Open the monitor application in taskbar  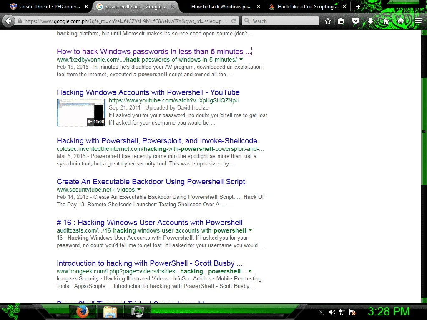tap(138, 312)
